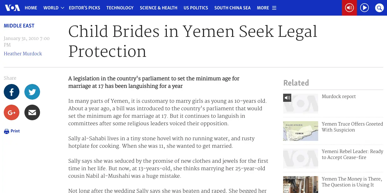Open the live audio speaker icon

coord(349,8)
